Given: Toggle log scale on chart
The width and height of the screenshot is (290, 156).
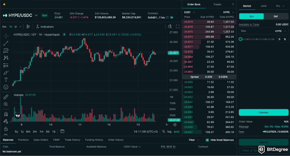Looking at the screenshot, I should point(169,132).
